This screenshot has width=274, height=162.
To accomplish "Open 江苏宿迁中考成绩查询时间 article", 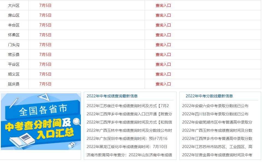I will [128, 106].
